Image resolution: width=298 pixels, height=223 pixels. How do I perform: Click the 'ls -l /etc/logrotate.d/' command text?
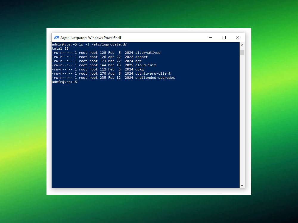[x=103, y=44]
